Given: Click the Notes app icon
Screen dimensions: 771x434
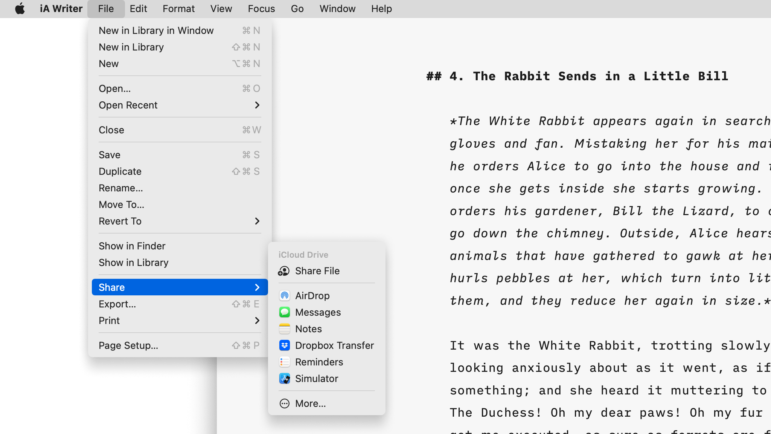Looking at the screenshot, I should pyautogui.click(x=285, y=329).
